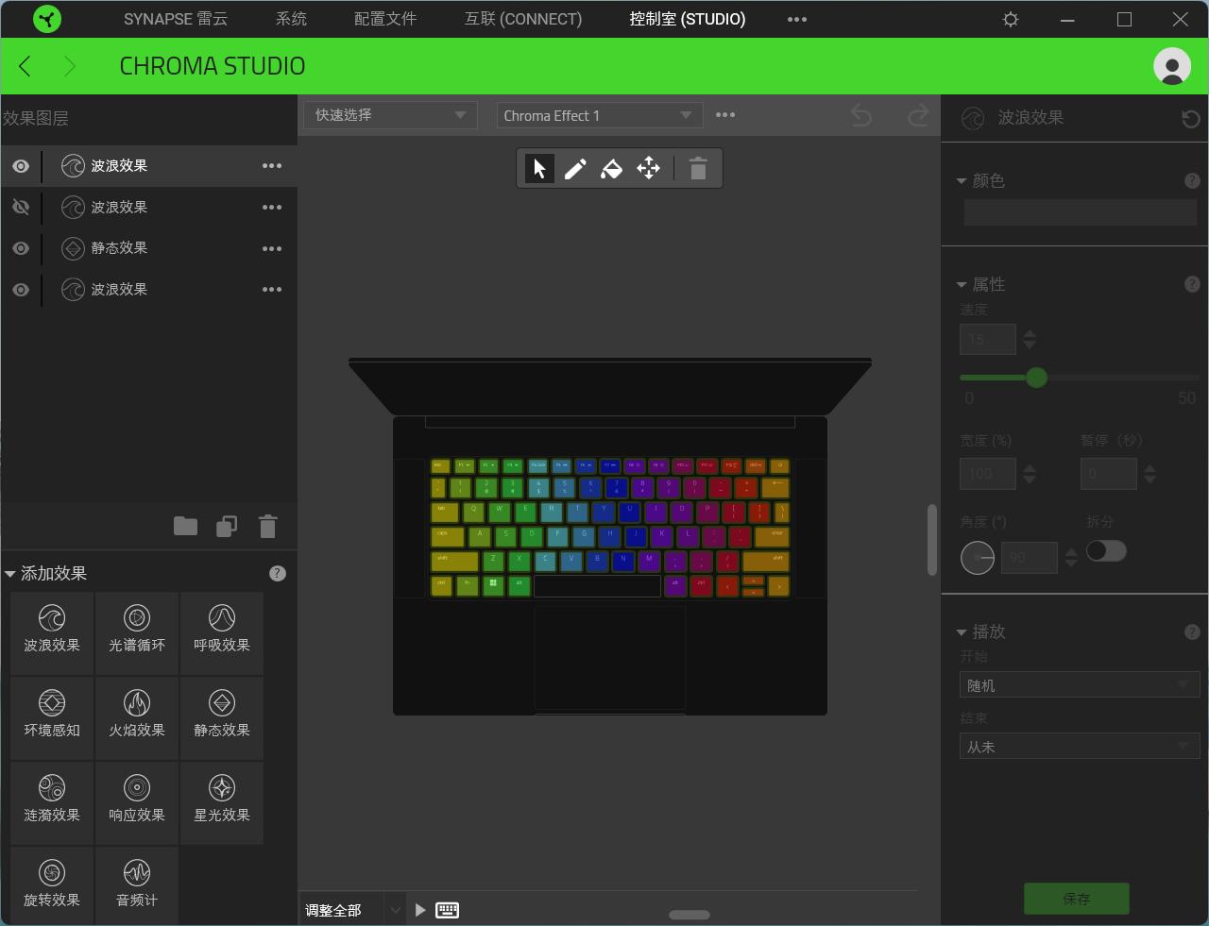Click the undo arrow
This screenshot has width=1209, height=926.
click(x=861, y=115)
